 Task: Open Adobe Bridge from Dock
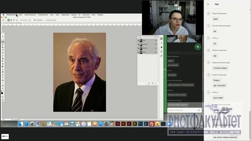[x=135, y=124]
